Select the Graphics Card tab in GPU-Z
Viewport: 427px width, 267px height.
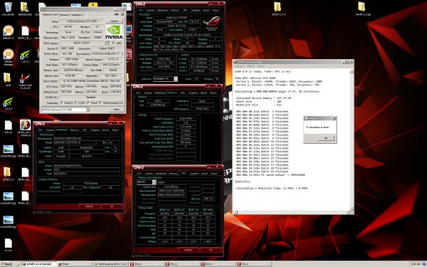pos(50,14)
